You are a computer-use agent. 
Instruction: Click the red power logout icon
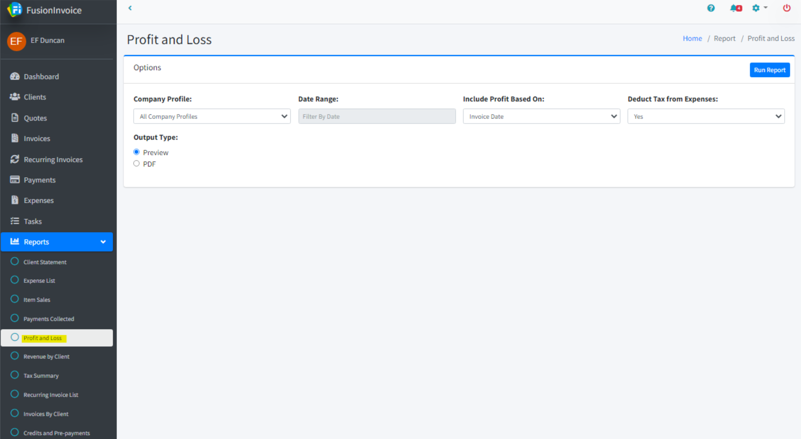pos(786,8)
